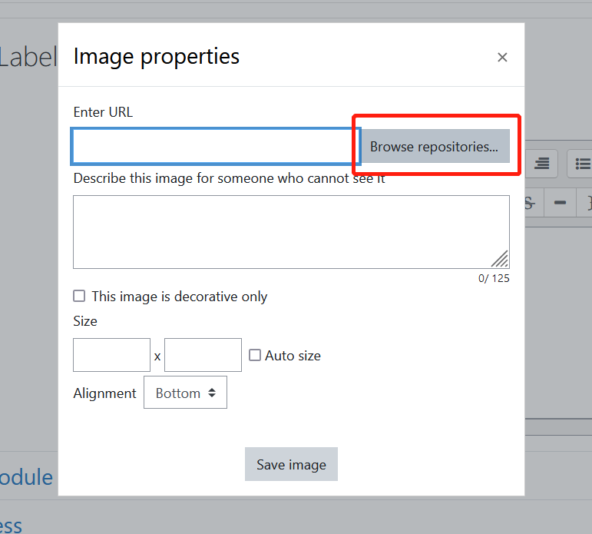Toggle the strikethrough formatting icon
This screenshot has height=534, width=592.
[530, 203]
